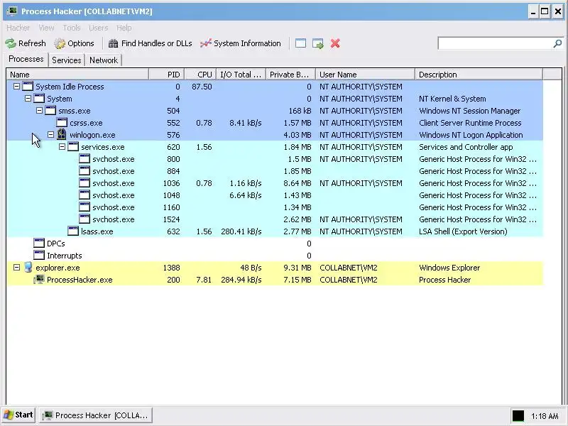Open Options from the toolbar
The height and width of the screenshot is (426, 568).
pyautogui.click(x=75, y=43)
